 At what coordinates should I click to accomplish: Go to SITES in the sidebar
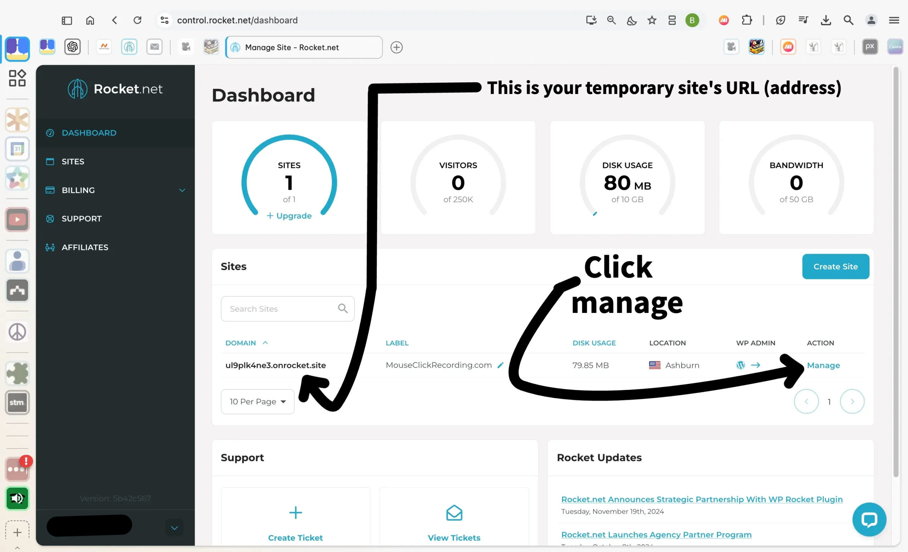[x=73, y=161]
